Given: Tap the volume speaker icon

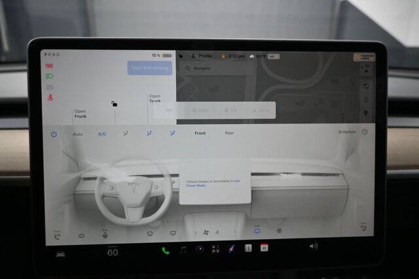Looking at the screenshot, I should (313, 246).
